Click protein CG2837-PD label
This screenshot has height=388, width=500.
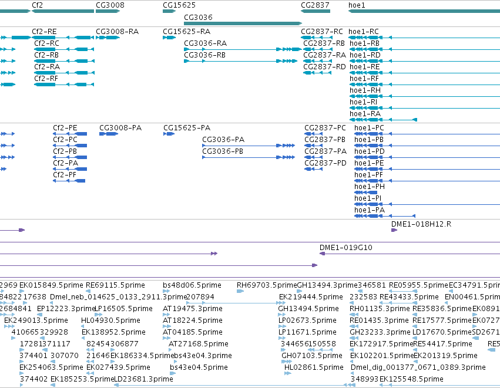[325, 163]
